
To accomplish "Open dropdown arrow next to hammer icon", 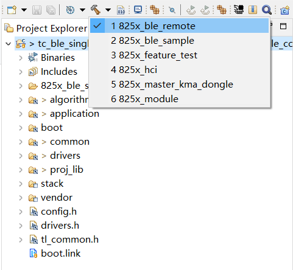I will coord(108,10).
